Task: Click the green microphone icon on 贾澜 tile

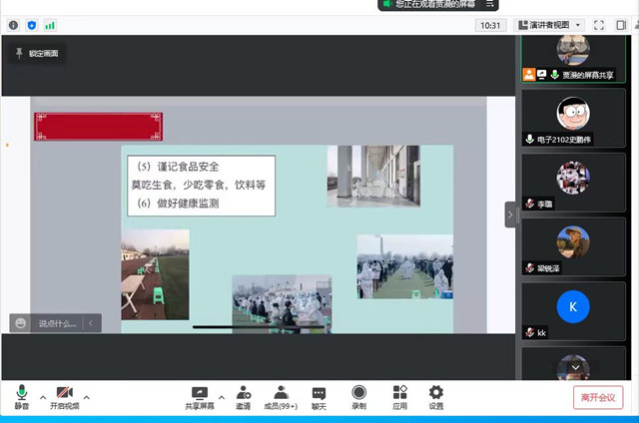Action: click(554, 75)
